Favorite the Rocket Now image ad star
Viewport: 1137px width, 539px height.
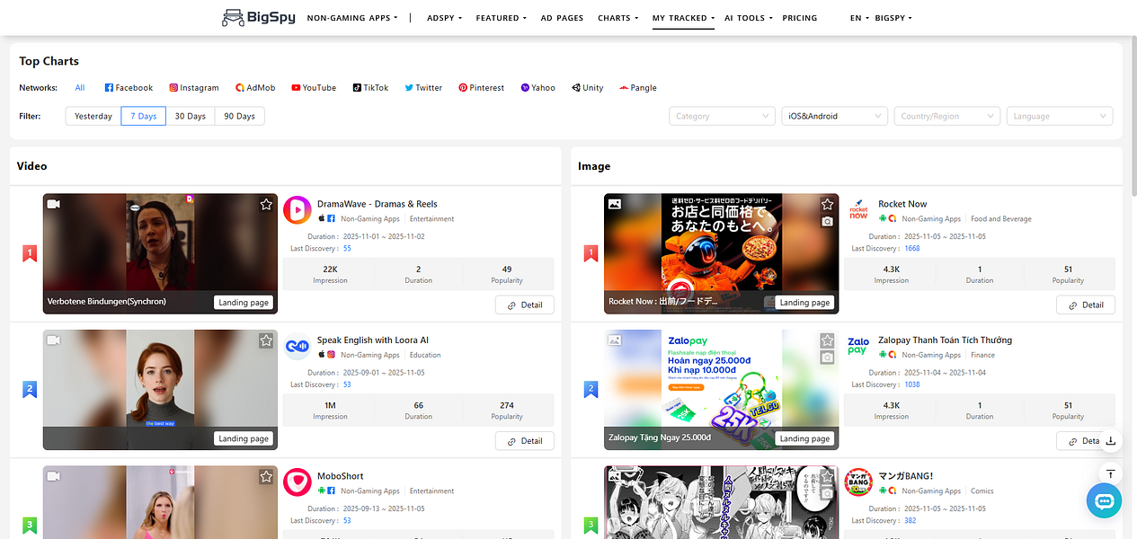(827, 205)
